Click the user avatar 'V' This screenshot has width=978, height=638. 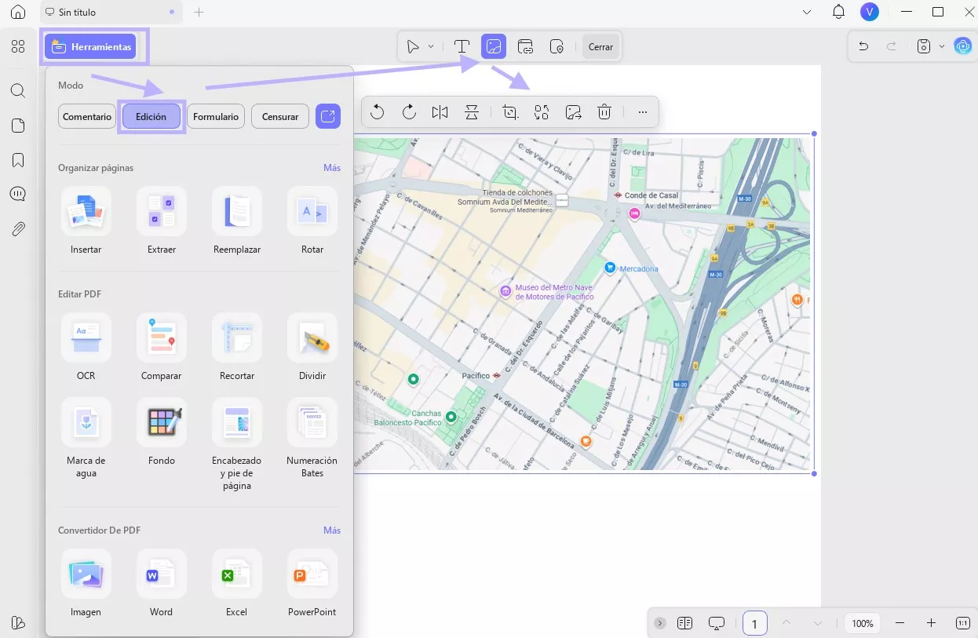[869, 12]
